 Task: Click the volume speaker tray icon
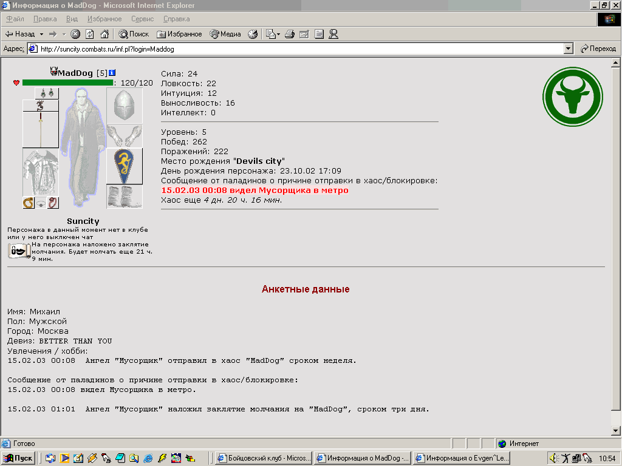pos(554,459)
